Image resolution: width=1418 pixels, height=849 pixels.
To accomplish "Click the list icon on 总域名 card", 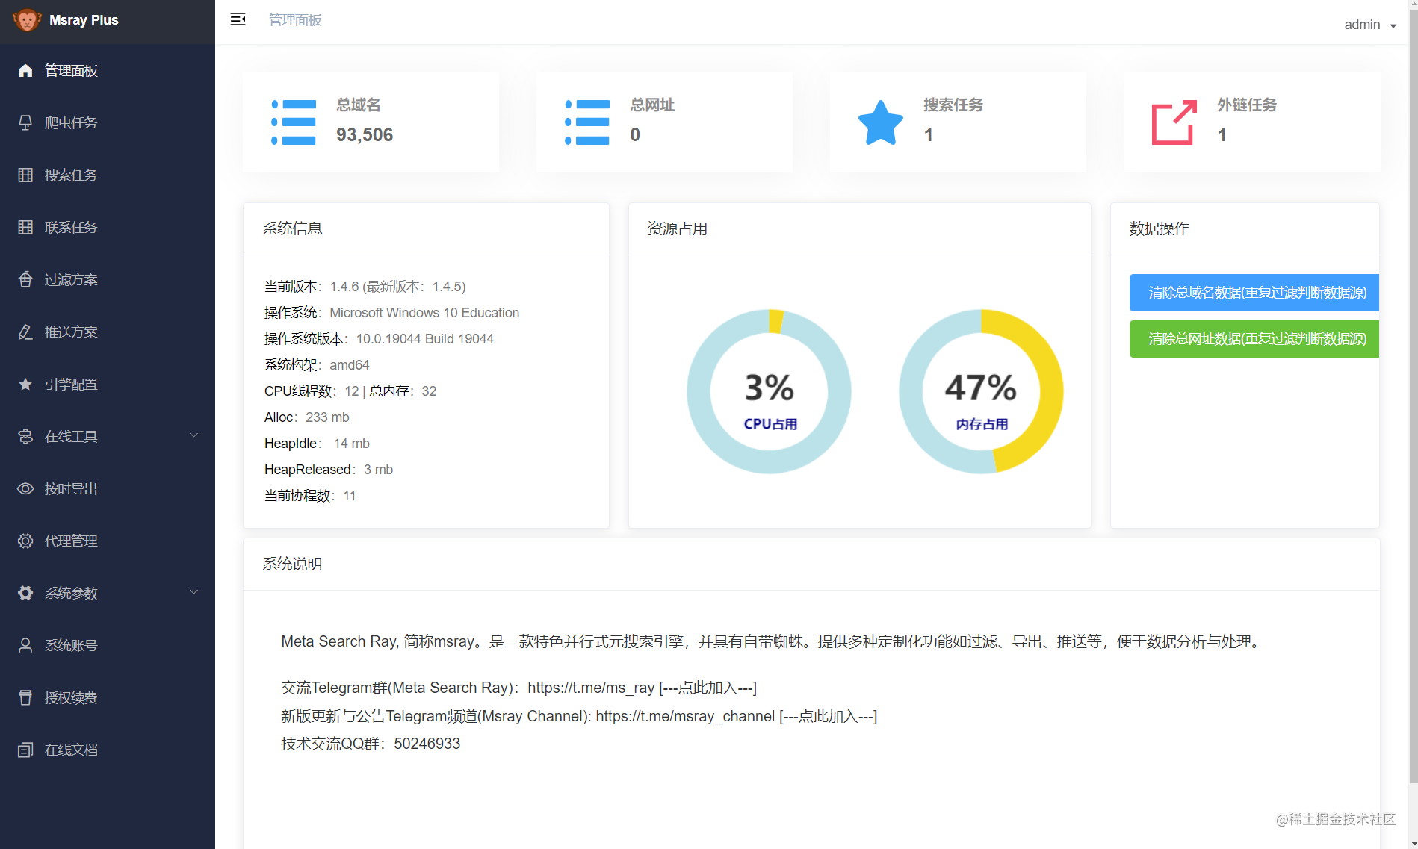I will coord(294,122).
